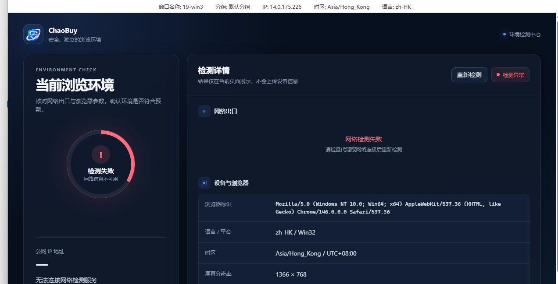Viewport: 558px width, 284px height.
Task: Click the 当前浏览环境 heading
Action: tap(75, 85)
